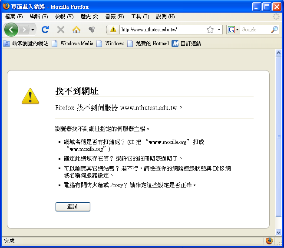Click the magnifier search icon
284x248 pixels.
click(x=274, y=30)
